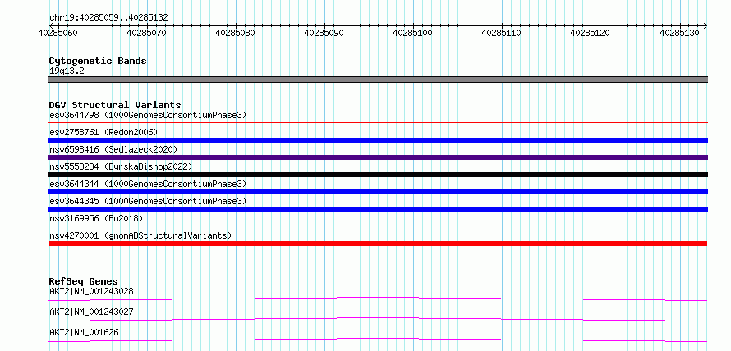
Task: Click thin red line of esv3644798
Action: click(378, 123)
